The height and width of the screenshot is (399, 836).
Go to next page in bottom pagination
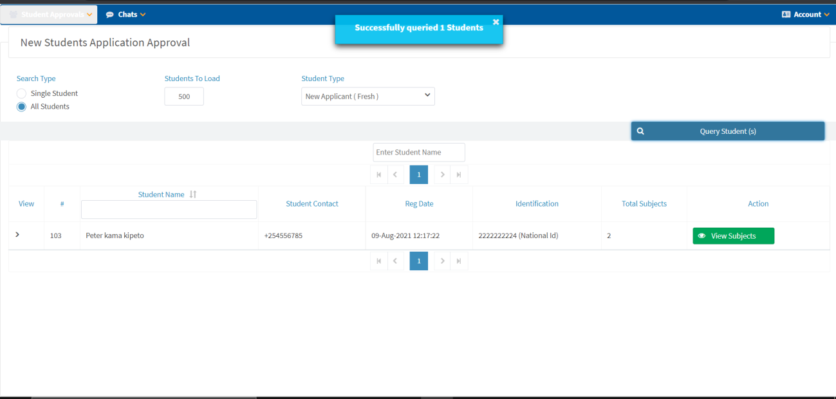point(442,261)
